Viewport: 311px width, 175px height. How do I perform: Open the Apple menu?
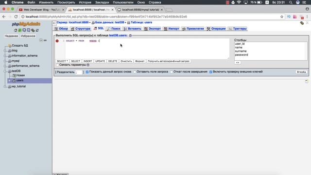[x=6, y=2]
